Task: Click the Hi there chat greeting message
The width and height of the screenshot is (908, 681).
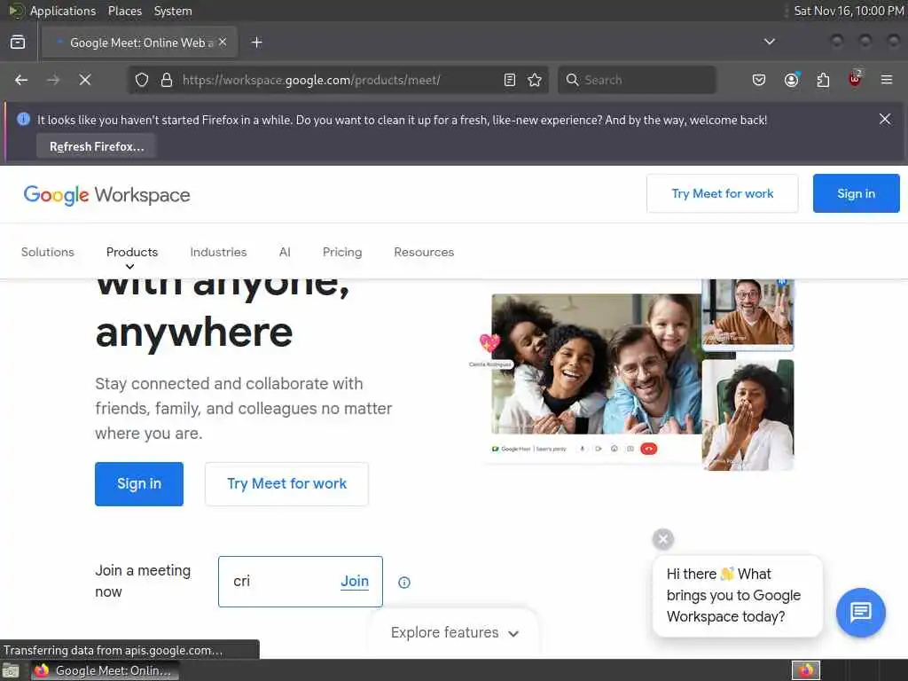Action: 737,595
